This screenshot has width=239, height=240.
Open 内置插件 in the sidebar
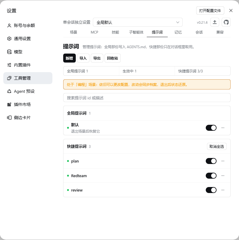[x=28, y=65]
